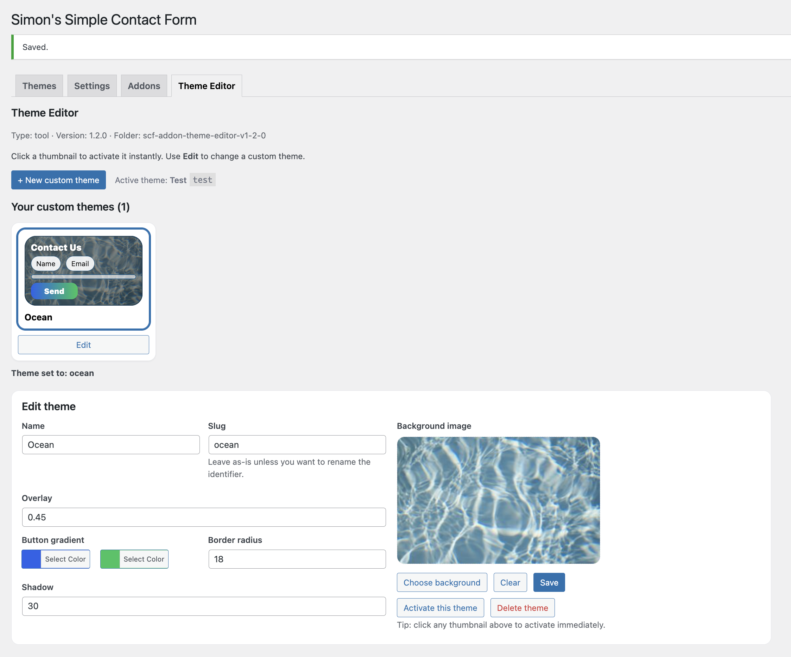
Task: Save the theme changes
Action: click(x=549, y=582)
